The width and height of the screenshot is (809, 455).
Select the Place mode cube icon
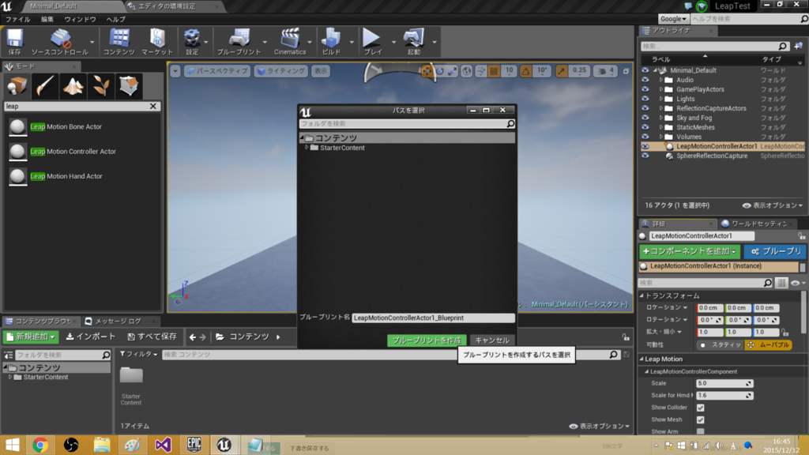(17, 85)
